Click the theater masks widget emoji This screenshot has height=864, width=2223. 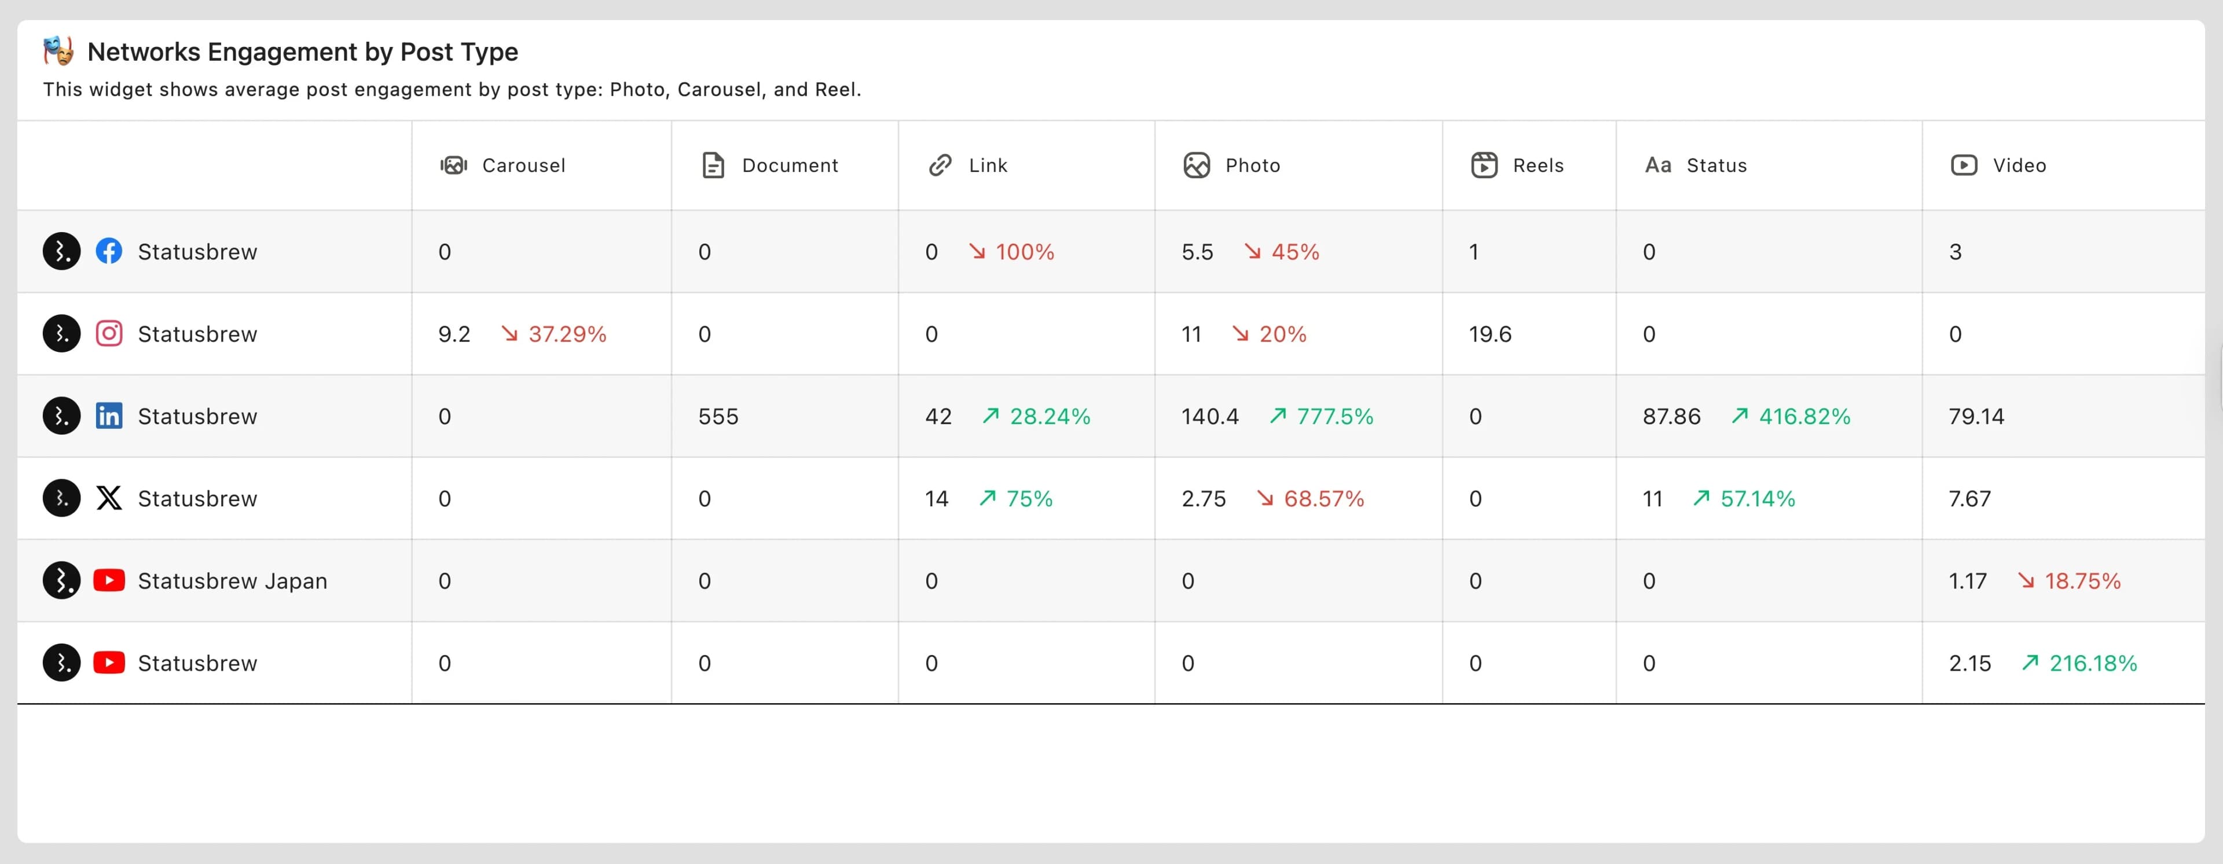point(58,51)
